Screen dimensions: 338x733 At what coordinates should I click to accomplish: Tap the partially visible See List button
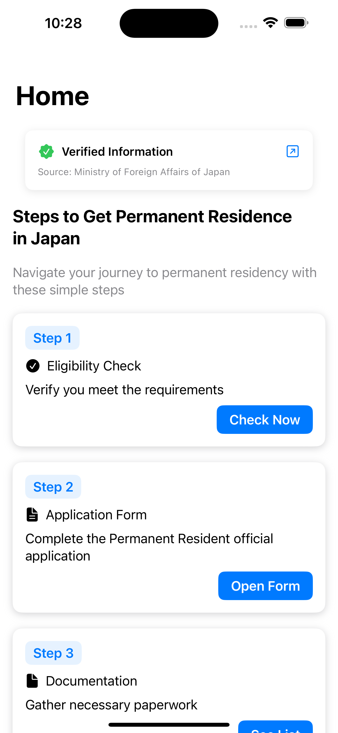(x=275, y=727)
